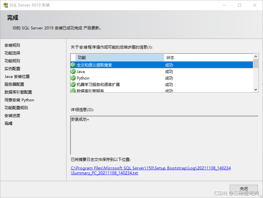Click the 安装规则 step in sidebar

12,45
